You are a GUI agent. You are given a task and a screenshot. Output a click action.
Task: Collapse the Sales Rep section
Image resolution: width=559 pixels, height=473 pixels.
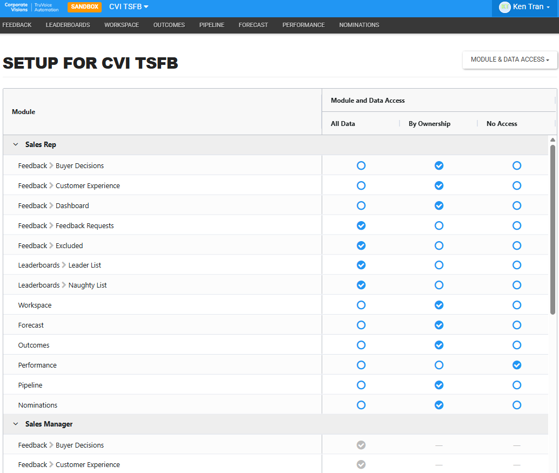(16, 144)
